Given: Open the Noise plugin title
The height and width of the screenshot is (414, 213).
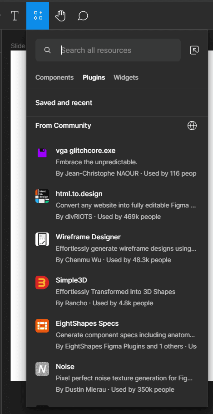Looking at the screenshot, I should pos(65,367).
